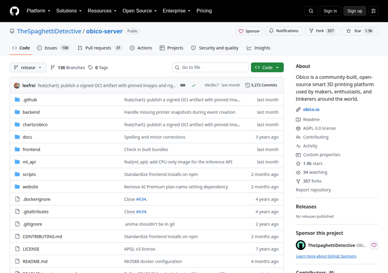Open Security and quality tab
The image size is (388, 273).
215,48
